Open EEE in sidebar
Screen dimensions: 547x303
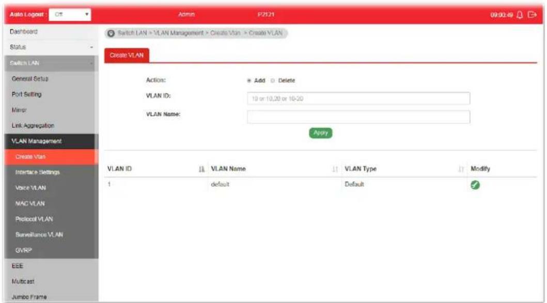(x=51, y=266)
